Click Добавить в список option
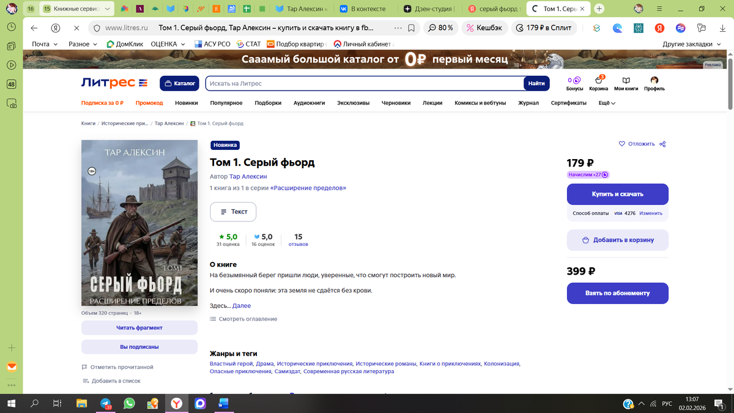The height and width of the screenshot is (413, 734). (111, 381)
